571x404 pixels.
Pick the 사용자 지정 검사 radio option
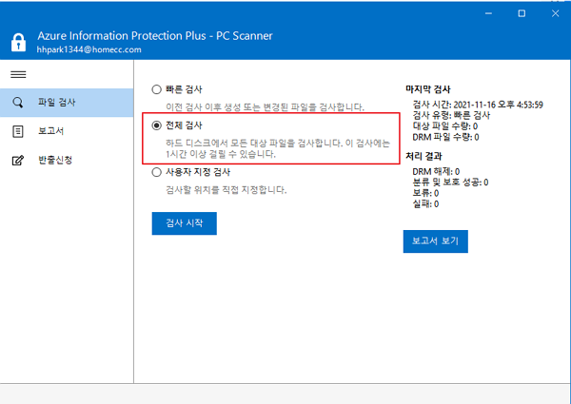coord(157,173)
